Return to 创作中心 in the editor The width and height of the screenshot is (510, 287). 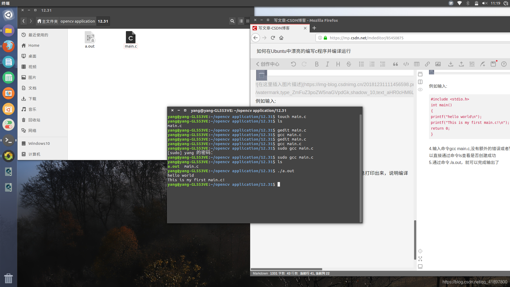(x=268, y=64)
